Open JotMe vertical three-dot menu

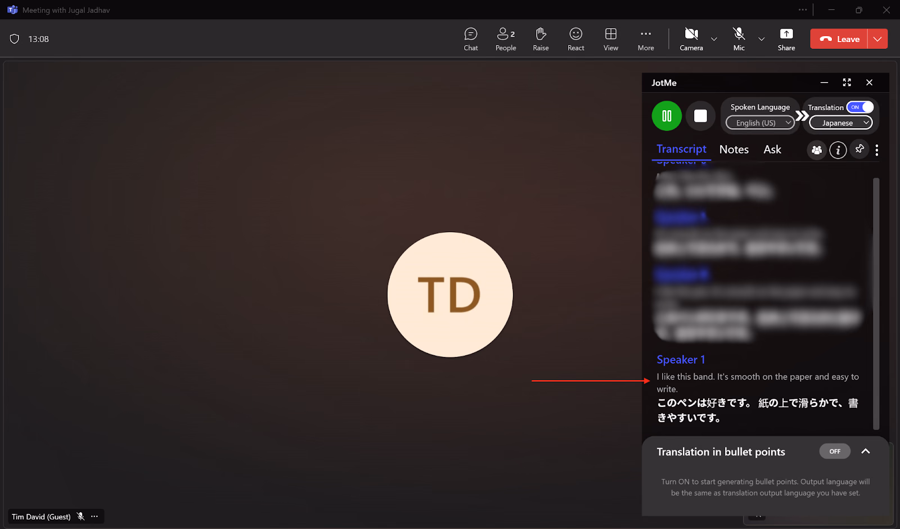click(x=876, y=150)
